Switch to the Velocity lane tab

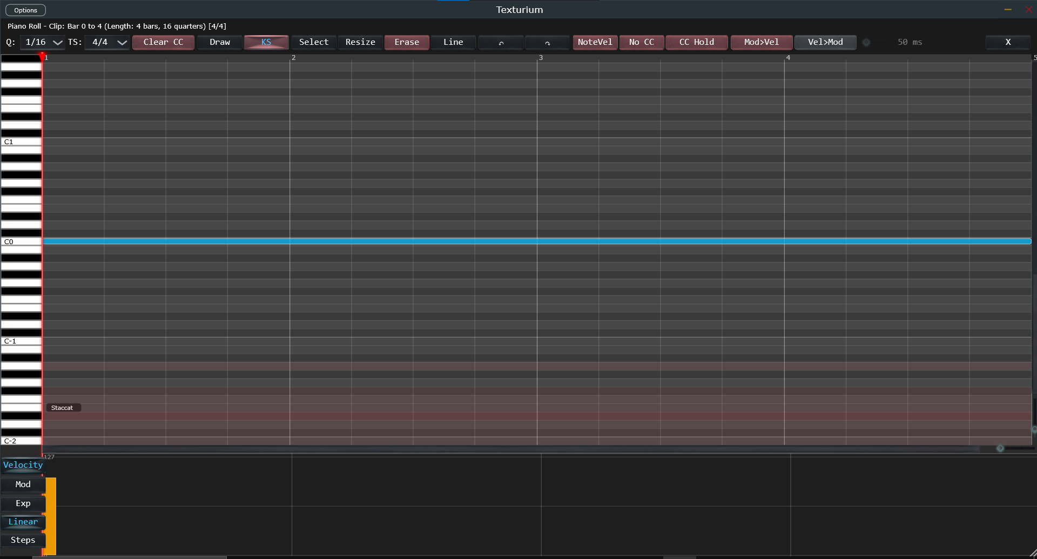pos(23,465)
